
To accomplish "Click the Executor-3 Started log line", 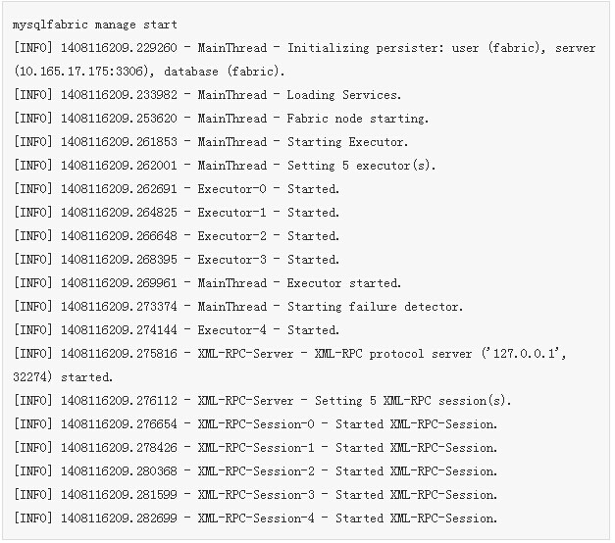I will [x=177, y=260].
